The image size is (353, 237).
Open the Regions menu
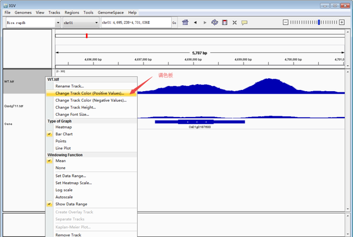coord(72,12)
